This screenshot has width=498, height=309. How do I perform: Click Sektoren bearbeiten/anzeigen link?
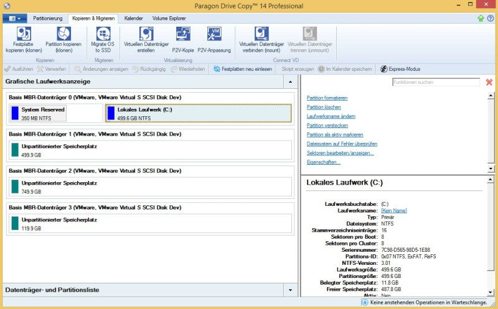tap(340, 153)
